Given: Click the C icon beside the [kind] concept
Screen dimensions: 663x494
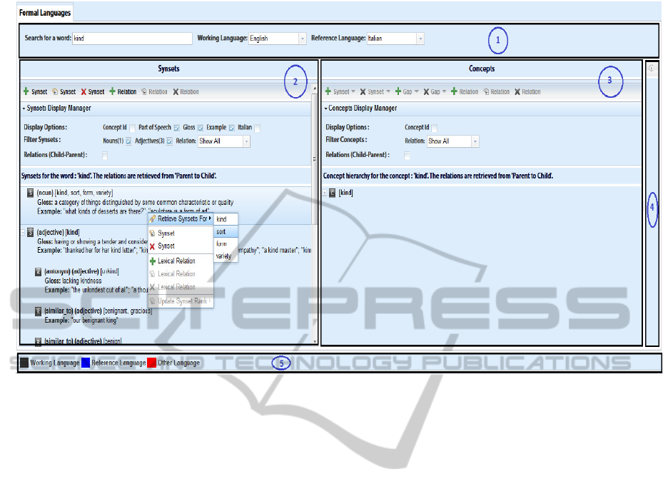Looking at the screenshot, I should pyautogui.click(x=332, y=193).
